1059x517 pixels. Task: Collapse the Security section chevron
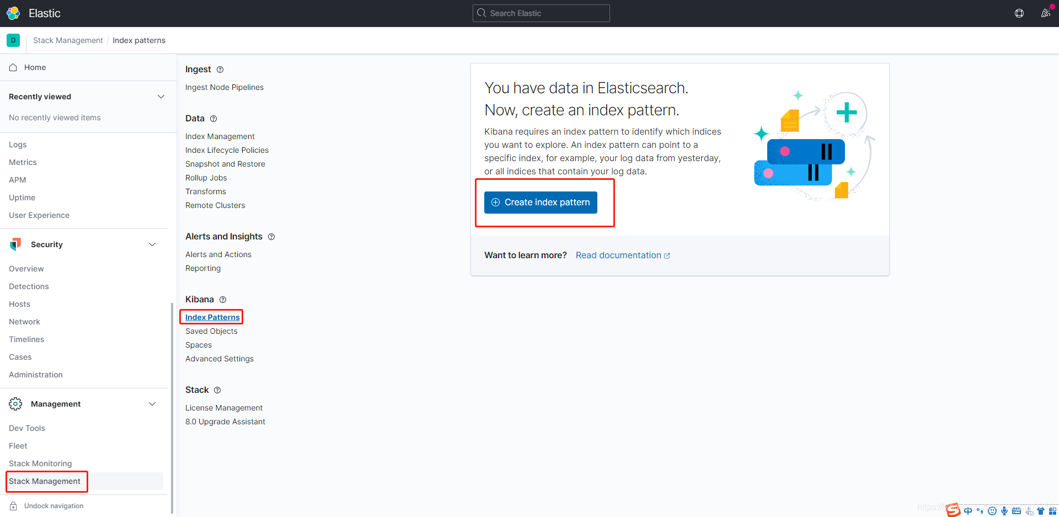click(x=152, y=244)
